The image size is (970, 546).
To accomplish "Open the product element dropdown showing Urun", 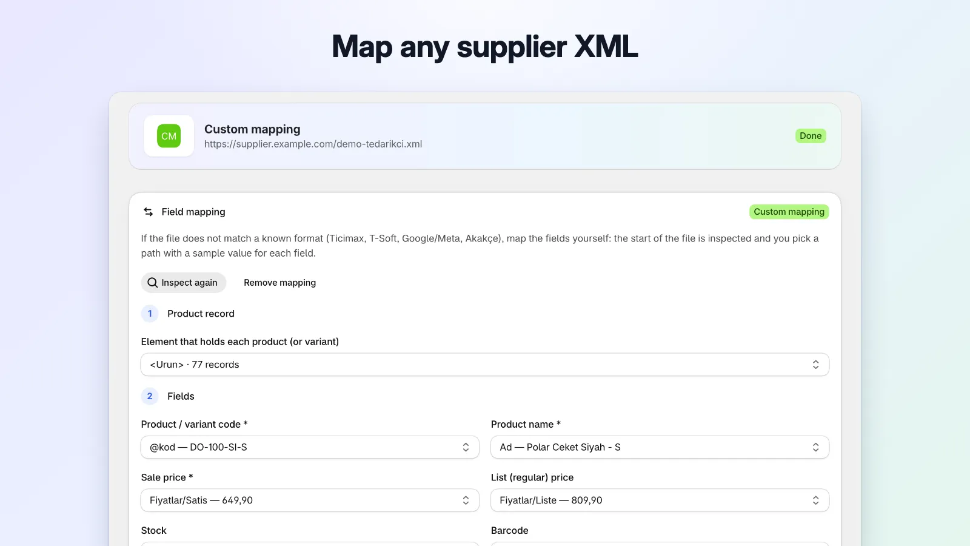I will pos(485,365).
